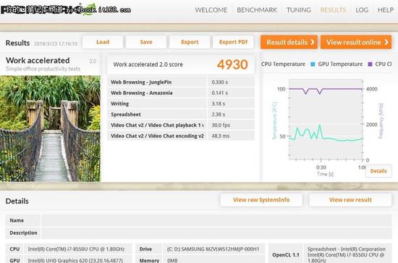
Task: Open the HELP tab
Action: tap(386, 10)
